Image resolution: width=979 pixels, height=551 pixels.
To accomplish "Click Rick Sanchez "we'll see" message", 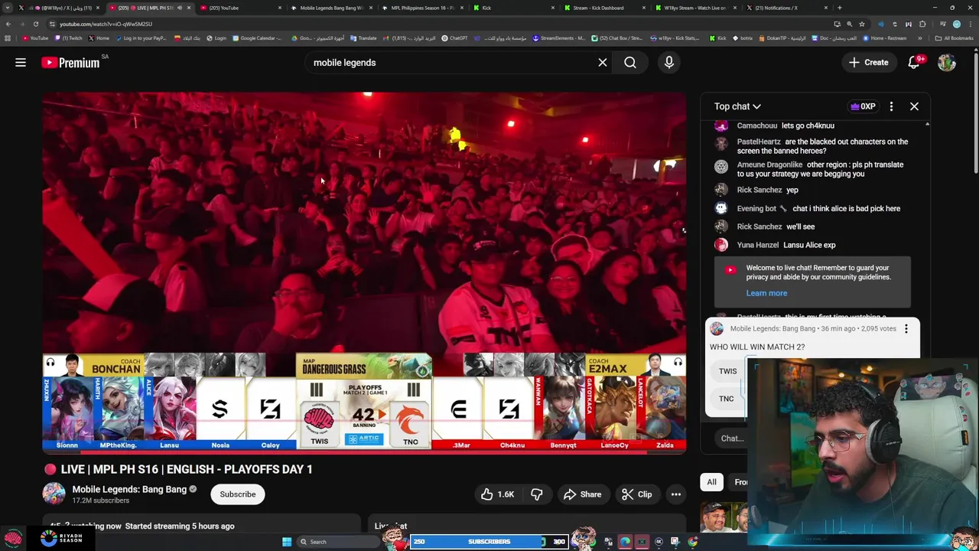I will pyautogui.click(x=801, y=227).
